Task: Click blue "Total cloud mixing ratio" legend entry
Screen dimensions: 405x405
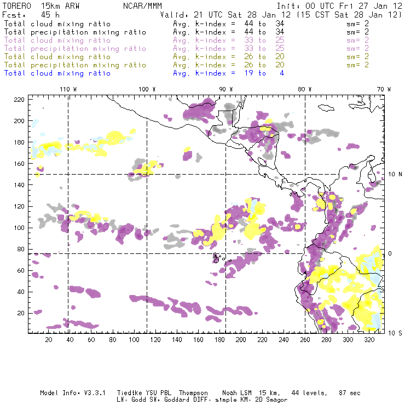Action: [57, 73]
